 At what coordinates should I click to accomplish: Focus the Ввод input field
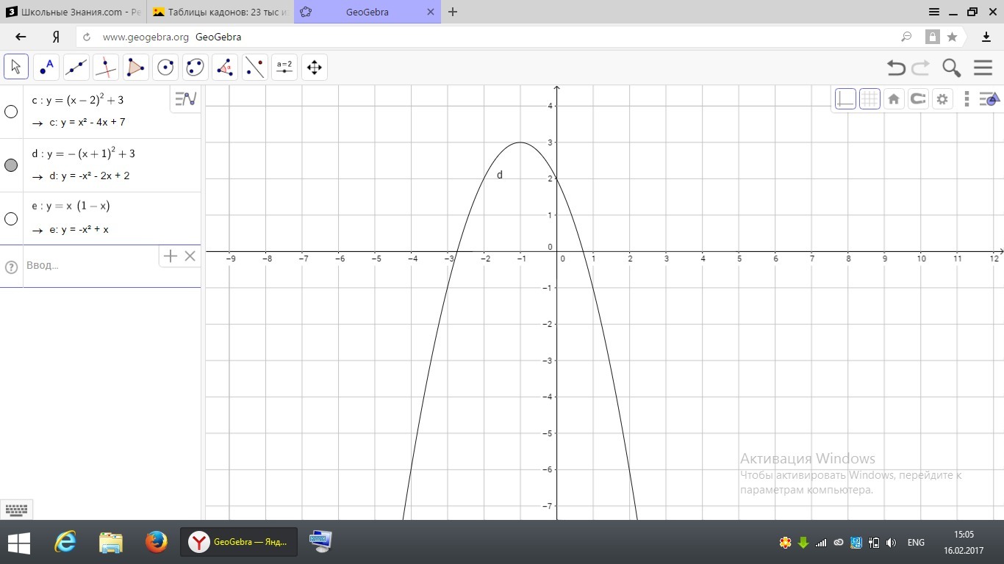coord(92,267)
